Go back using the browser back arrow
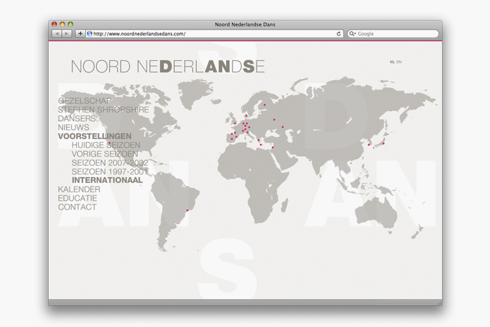Screen dimensions: 490x327 (x=56, y=33)
